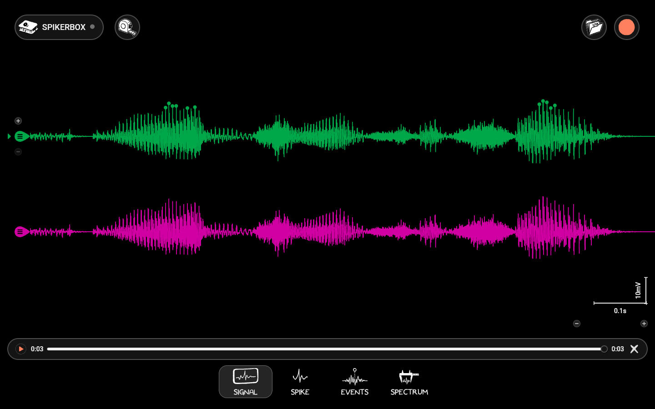
Task: Click the 10mV voltage scale label
Action: pos(638,290)
